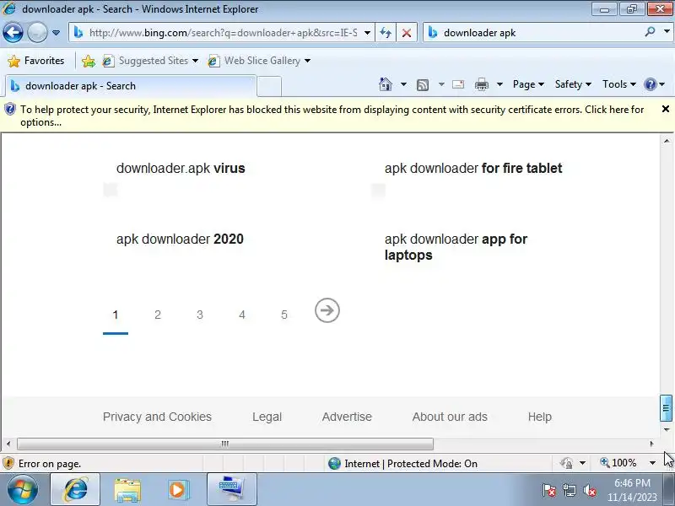The width and height of the screenshot is (675, 506).
Task: Open the search provider dropdown arrow
Action: [x=667, y=32]
